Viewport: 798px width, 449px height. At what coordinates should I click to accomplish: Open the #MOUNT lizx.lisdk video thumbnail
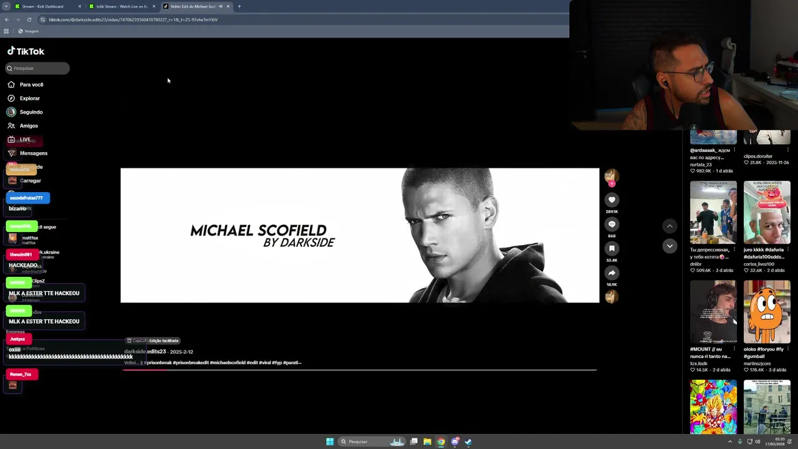click(713, 312)
